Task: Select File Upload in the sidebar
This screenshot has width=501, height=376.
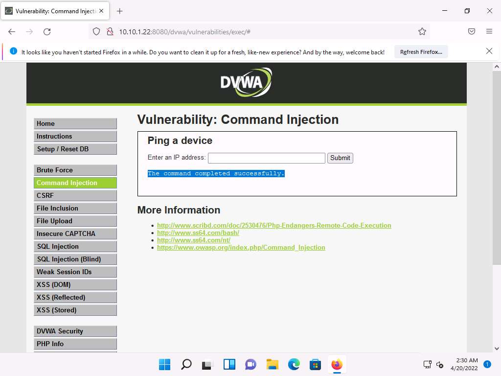Action: tap(75, 221)
